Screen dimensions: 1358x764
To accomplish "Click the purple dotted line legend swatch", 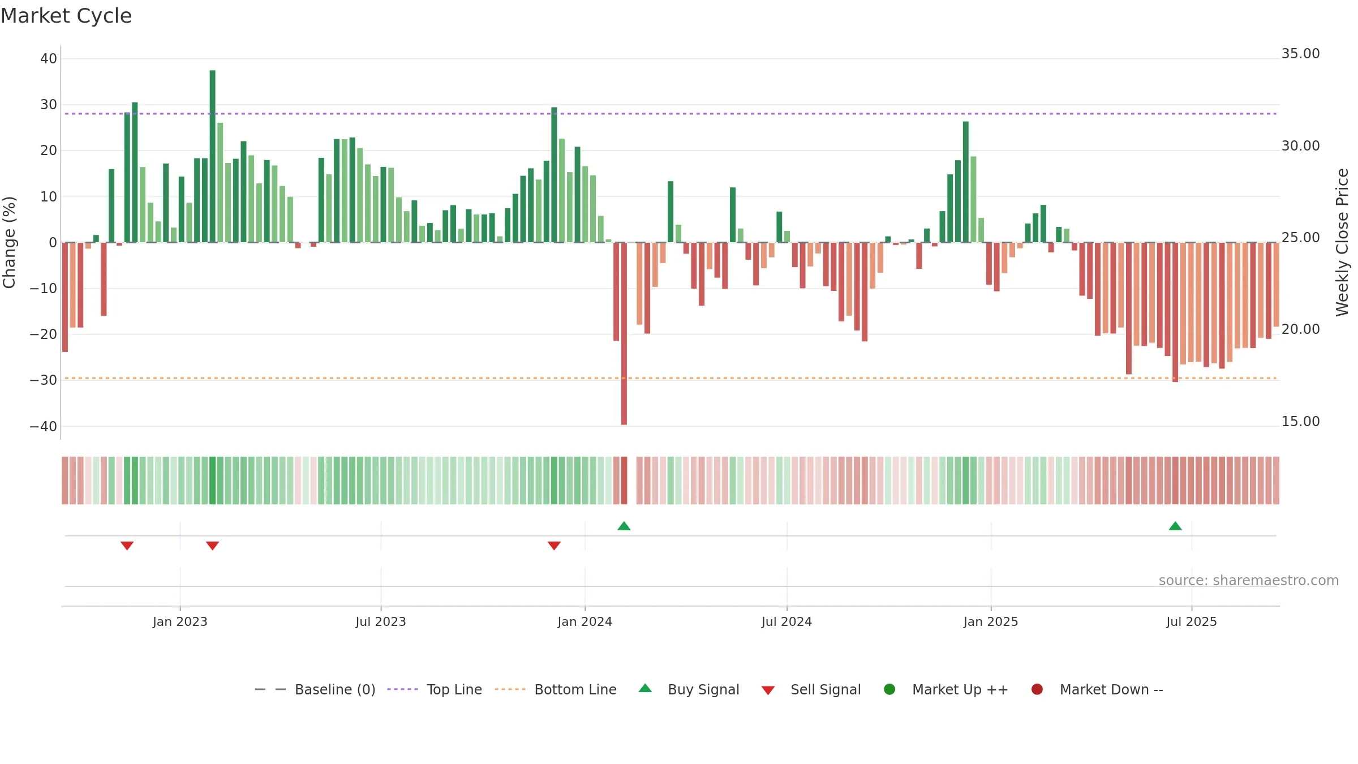I will tap(402, 689).
